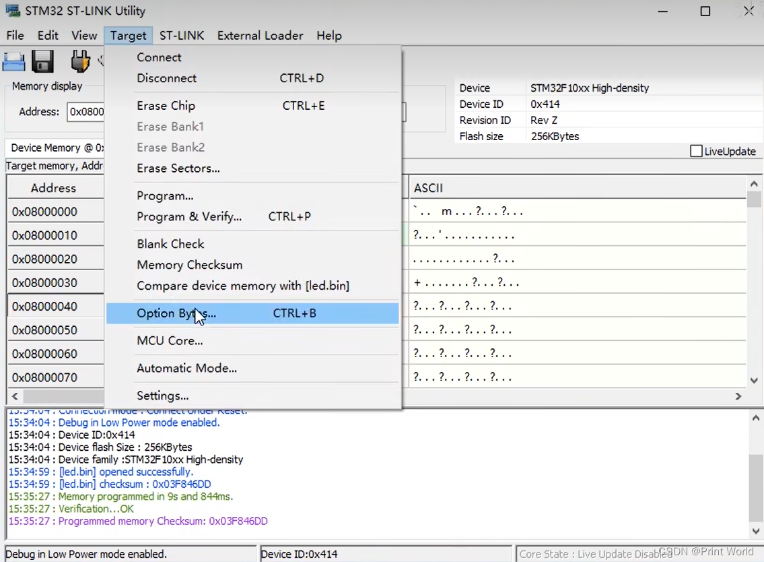The width and height of the screenshot is (764, 562).
Task: Click memory table scroll down arrow
Action: point(754,381)
